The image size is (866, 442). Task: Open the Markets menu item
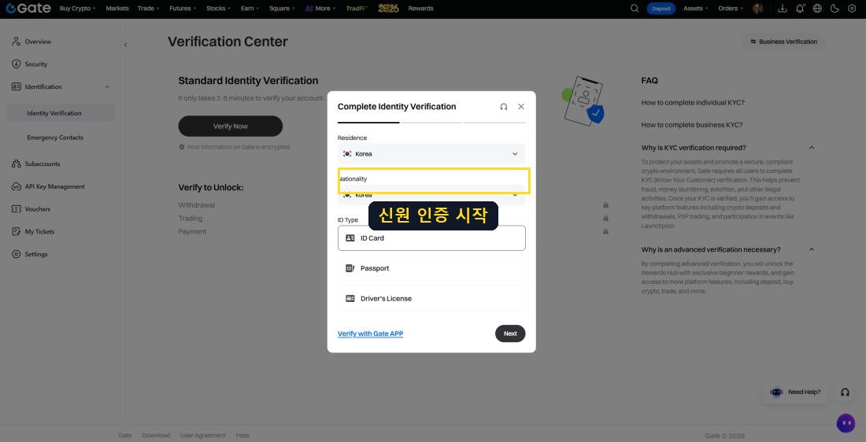(117, 9)
